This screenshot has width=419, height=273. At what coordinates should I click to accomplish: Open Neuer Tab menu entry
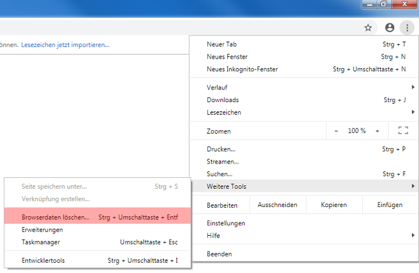(304, 44)
